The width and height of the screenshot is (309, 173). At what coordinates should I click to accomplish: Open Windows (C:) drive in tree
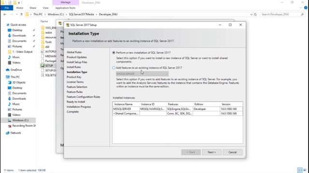[x=20, y=120]
